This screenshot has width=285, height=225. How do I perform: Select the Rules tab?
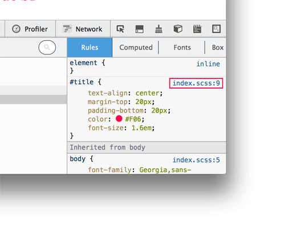click(x=89, y=47)
